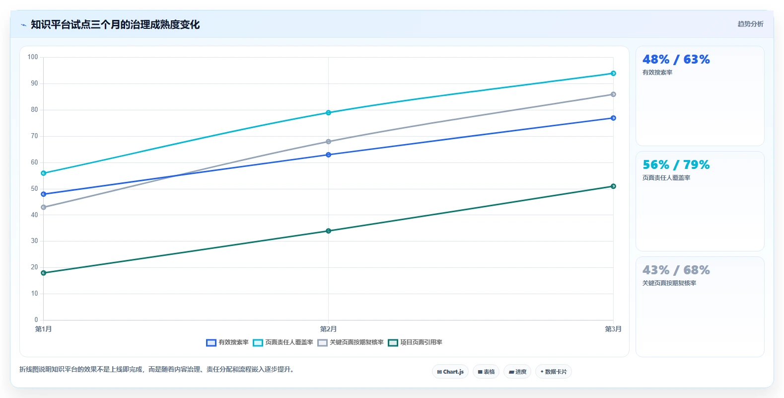The image size is (784, 398).
Task: Click the trend icon beside the title
Action: 23,25
